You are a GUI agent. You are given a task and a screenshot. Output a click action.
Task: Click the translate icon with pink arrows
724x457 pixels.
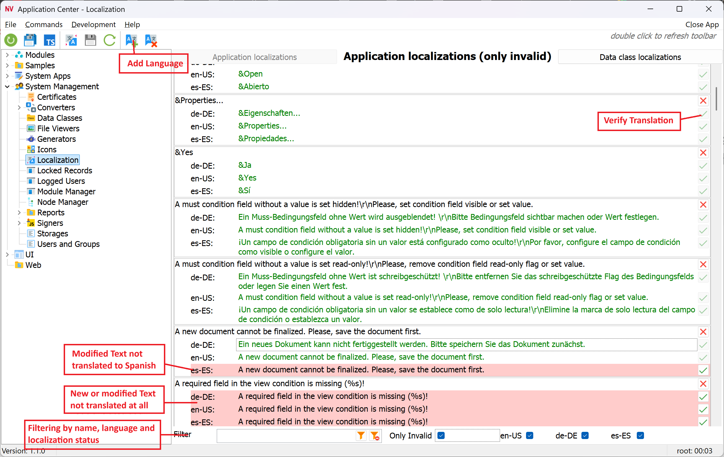(x=71, y=40)
